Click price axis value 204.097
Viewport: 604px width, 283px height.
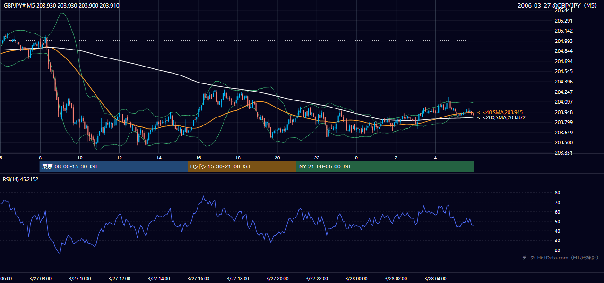tap(564, 102)
